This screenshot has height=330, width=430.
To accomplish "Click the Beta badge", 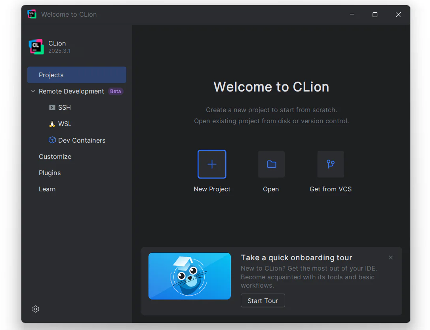I will (x=116, y=92).
